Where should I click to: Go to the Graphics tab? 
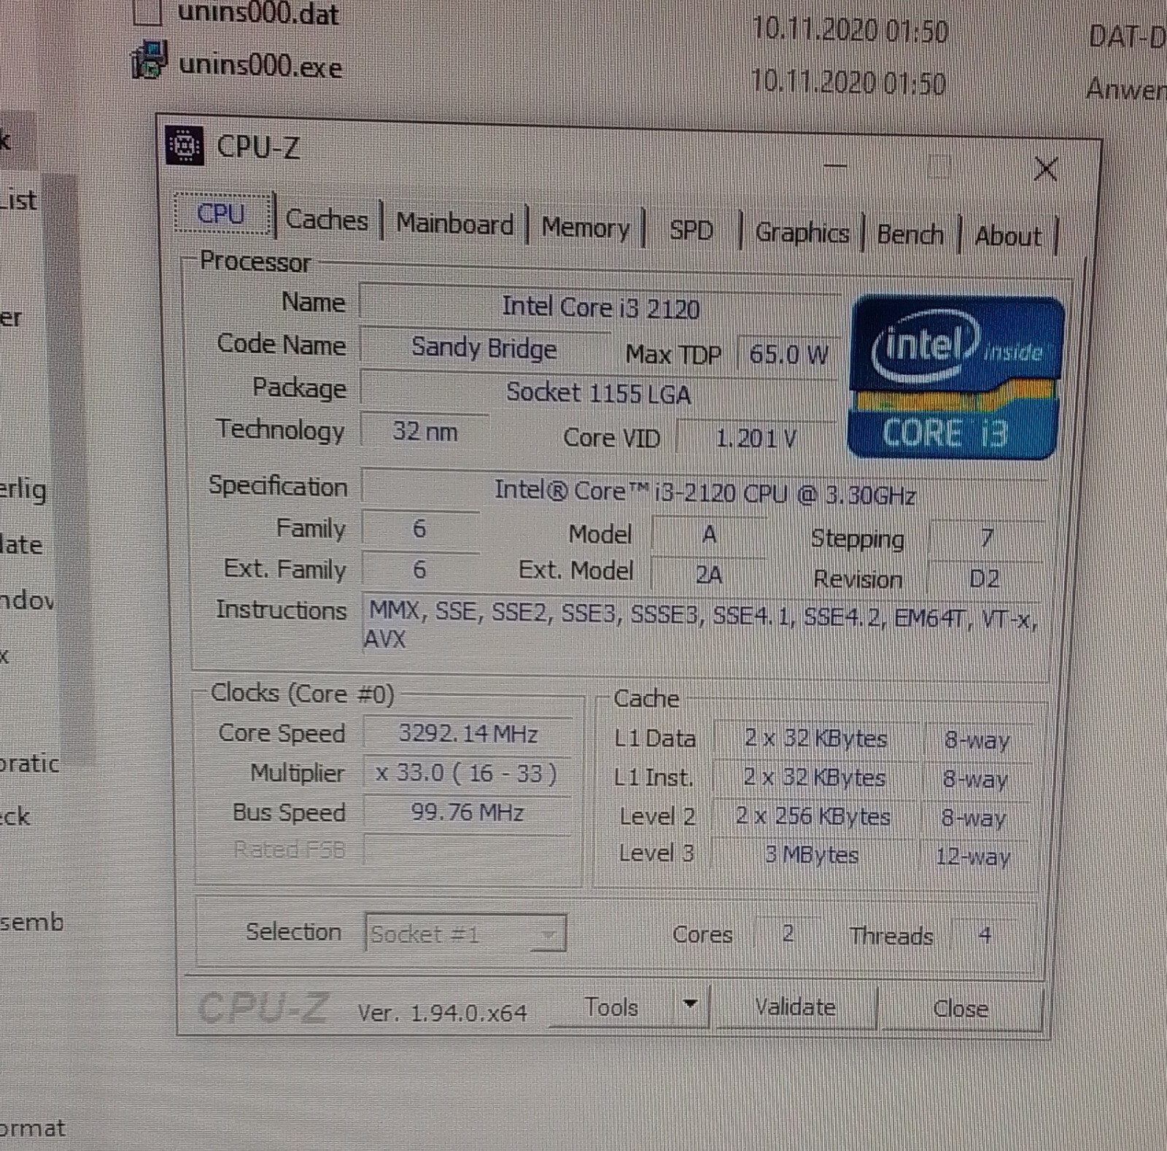(802, 233)
